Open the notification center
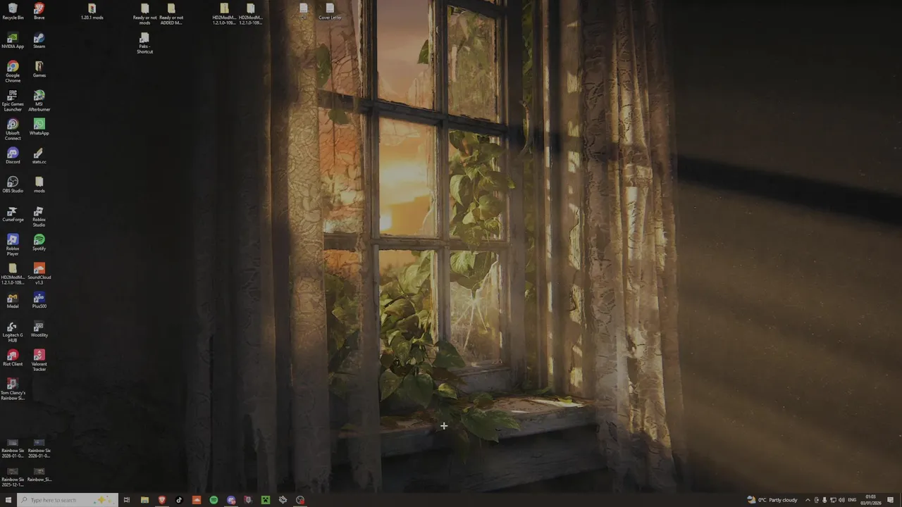This screenshot has width=902, height=507. pos(891,500)
